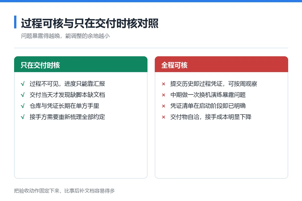Viewport: 302px width, 201px height.
Task: Click the red cross beside 中期做一次换机演练暴露问题
Action: point(164,95)
